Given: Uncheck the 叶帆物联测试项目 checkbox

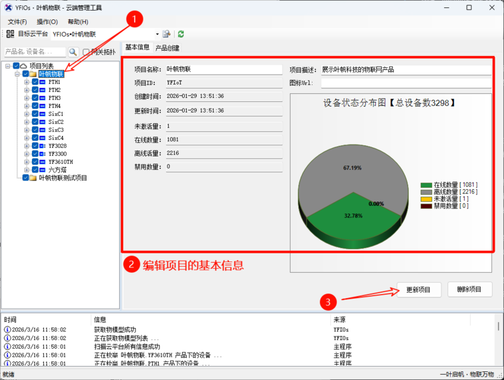Looking at the screenshot, I should (26, 178).
